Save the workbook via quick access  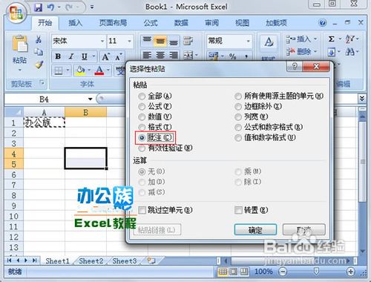[x=38, y=7]
